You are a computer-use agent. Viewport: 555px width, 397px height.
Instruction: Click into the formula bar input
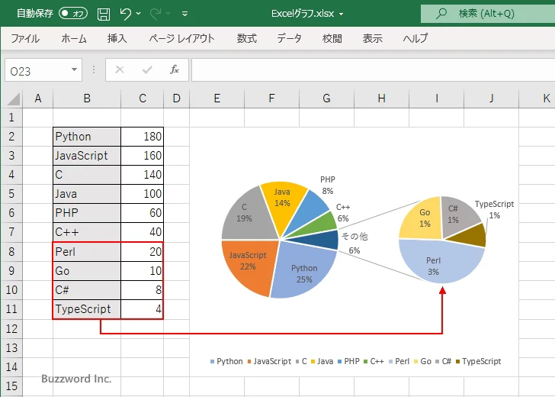tap(373, 70)
